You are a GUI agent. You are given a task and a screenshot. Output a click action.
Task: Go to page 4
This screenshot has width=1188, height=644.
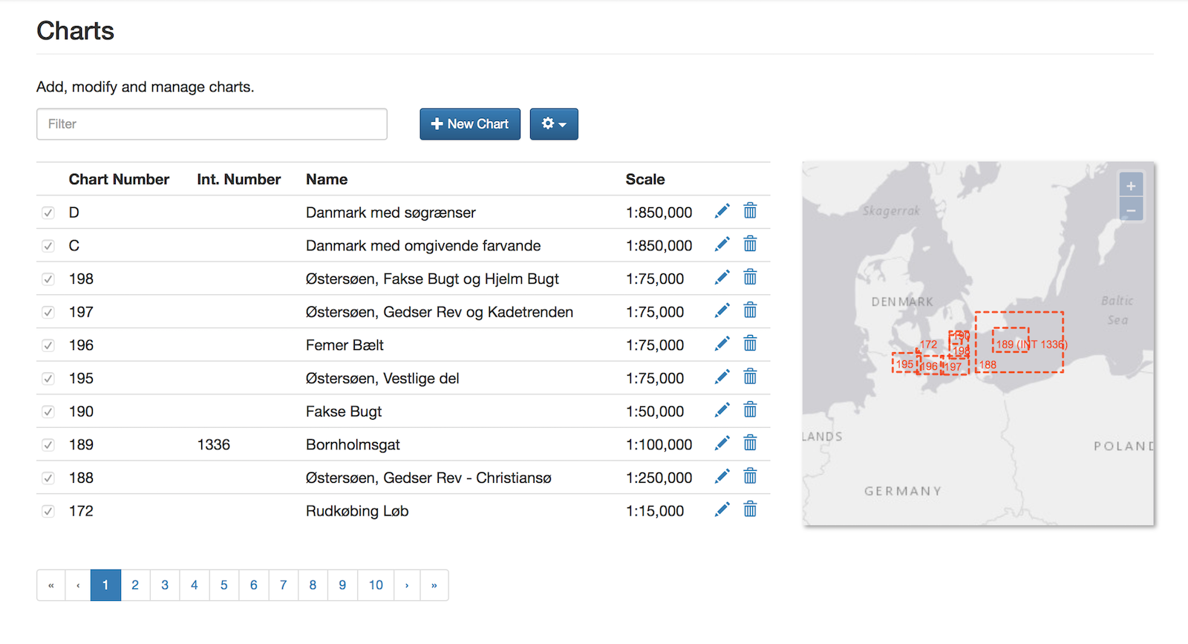[195, 585]
